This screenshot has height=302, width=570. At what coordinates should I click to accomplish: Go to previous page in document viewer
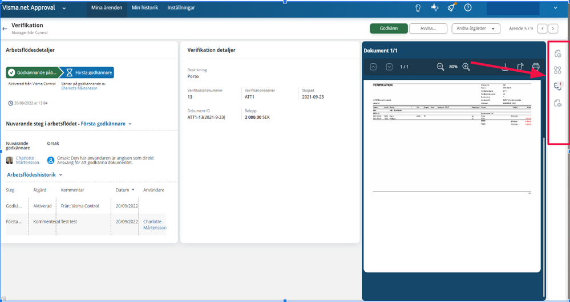pyautogui.click(x=373, y=67)
